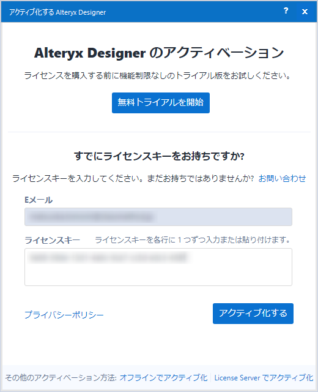Choose オフラインでアクティブ化 offline activation

coord(163,377)
